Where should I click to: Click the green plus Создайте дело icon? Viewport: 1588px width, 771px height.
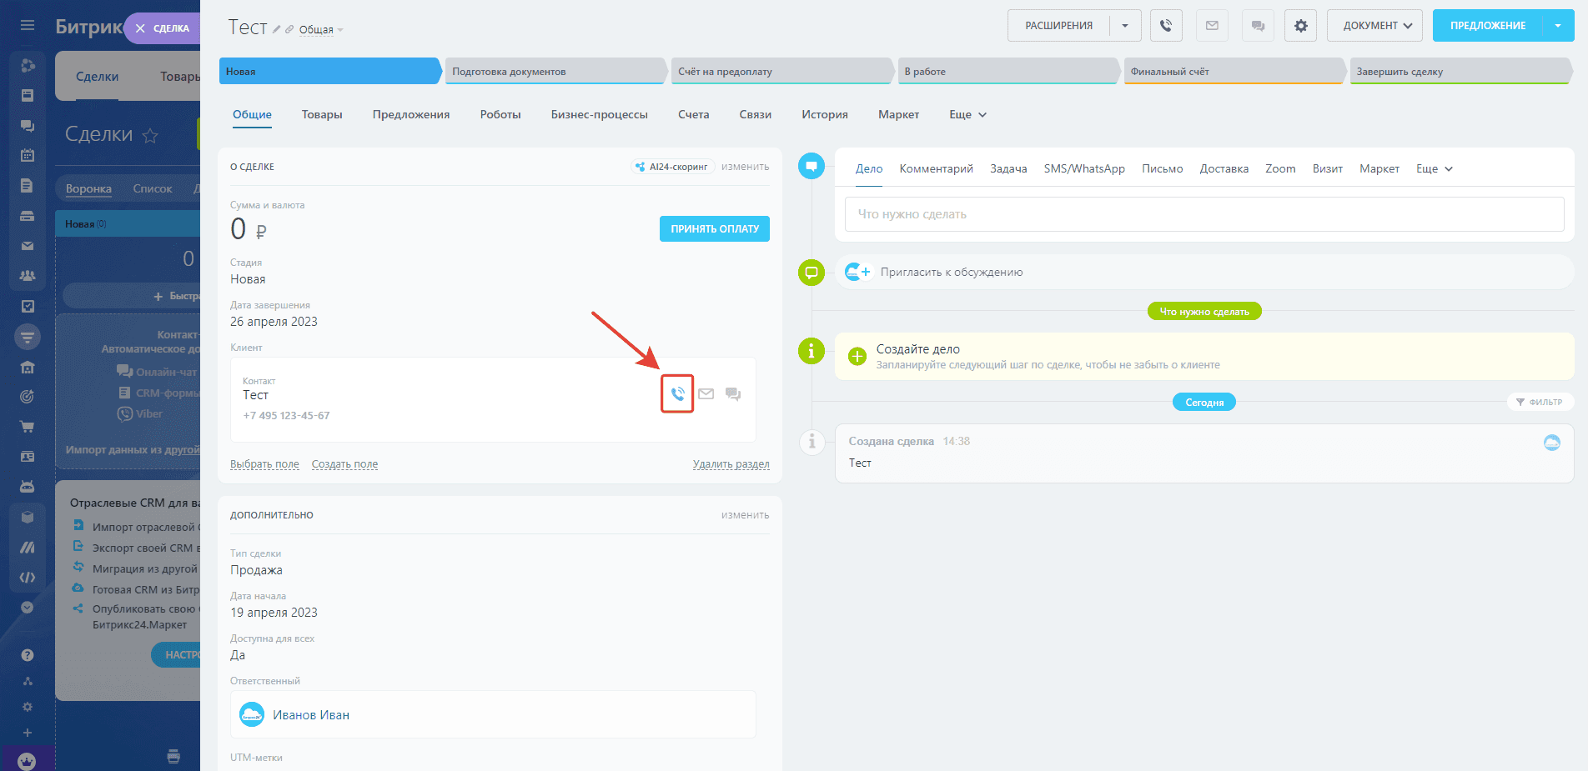click(x=857, y=357)
